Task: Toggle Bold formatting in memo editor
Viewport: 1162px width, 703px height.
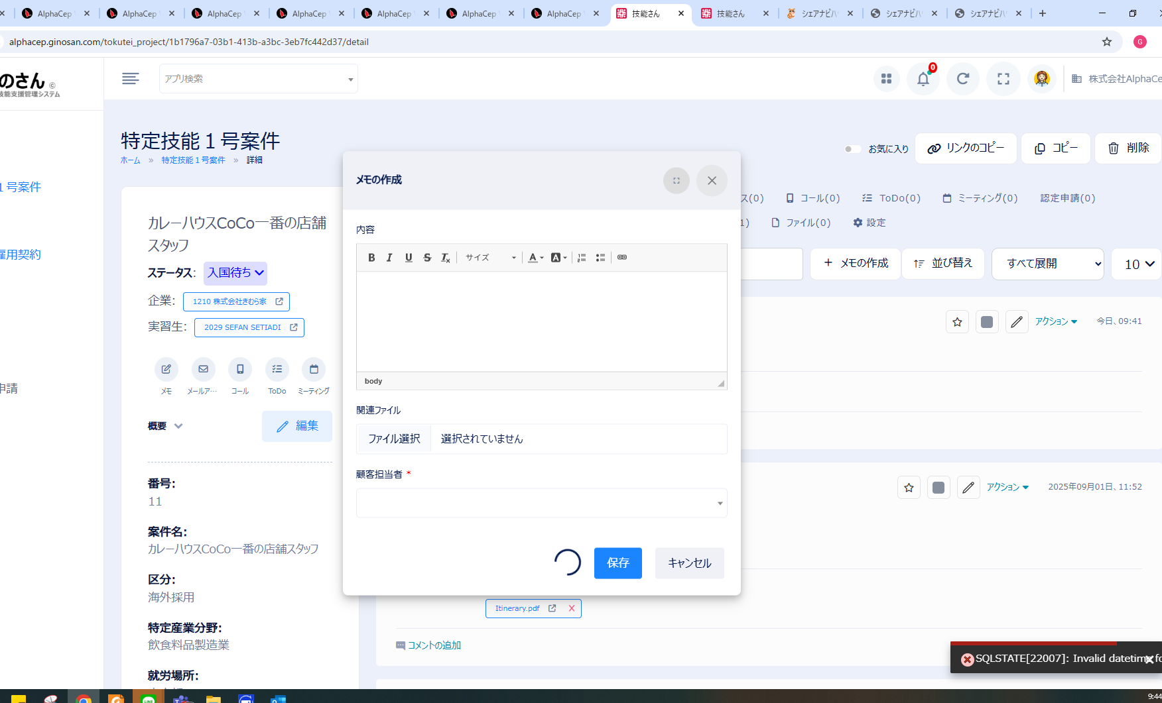Action: tap(371, 258)
